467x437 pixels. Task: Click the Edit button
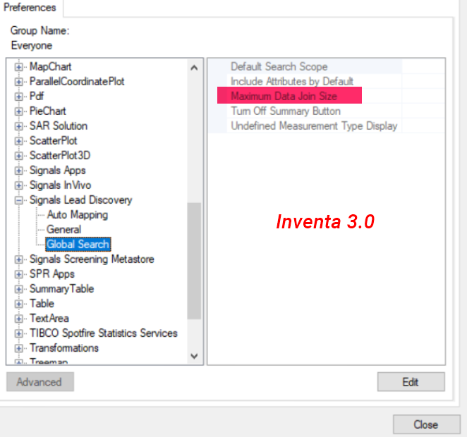click(x=411, y=381)
